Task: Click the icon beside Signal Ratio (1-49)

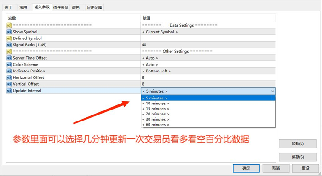Action: tap(9, 45)
